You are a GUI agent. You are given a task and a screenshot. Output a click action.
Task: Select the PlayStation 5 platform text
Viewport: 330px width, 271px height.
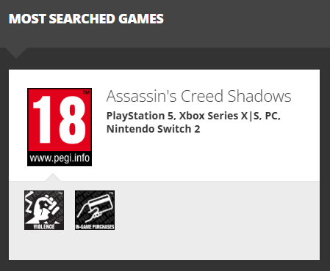[x=141, y=116]
